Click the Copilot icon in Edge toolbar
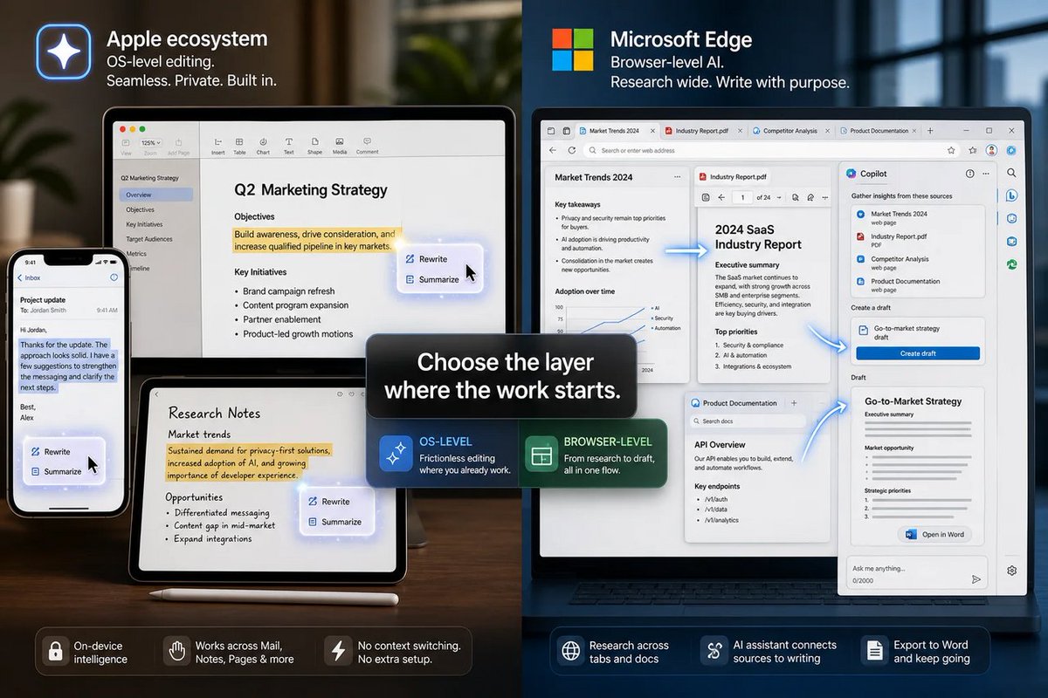Image resolution: width=1048 pixels, height=698 pixels. click(1011, 150)
